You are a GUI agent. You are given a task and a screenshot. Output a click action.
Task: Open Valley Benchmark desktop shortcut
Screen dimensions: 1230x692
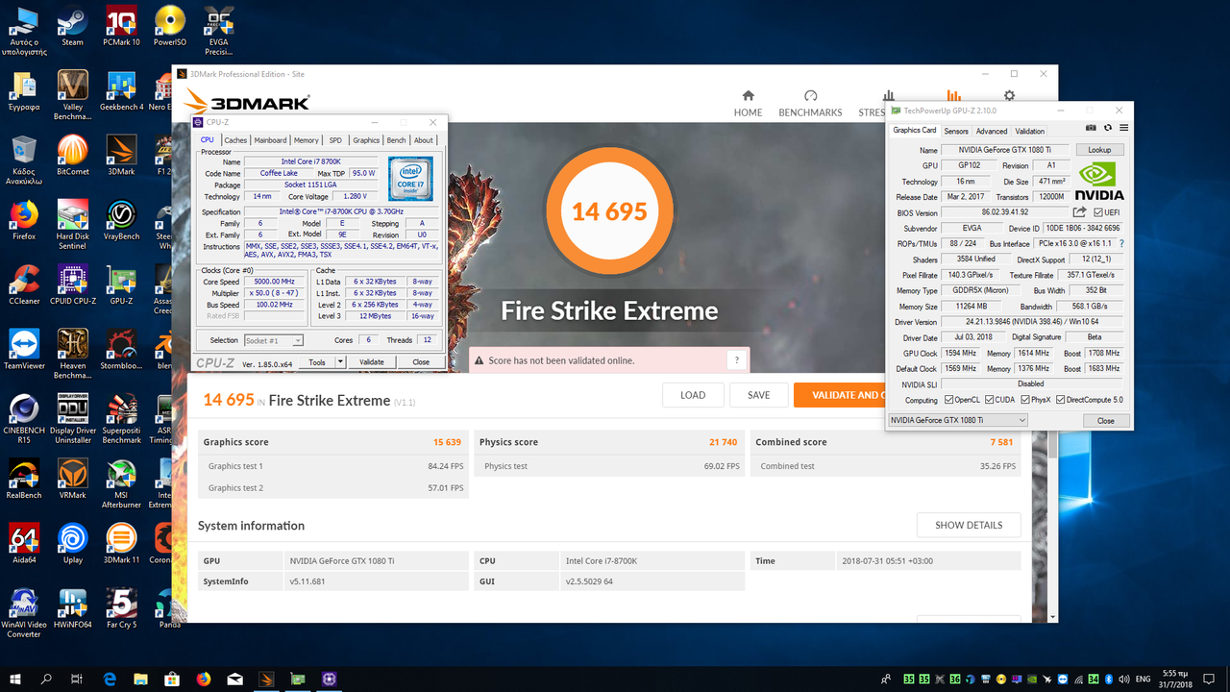[72, 96]
